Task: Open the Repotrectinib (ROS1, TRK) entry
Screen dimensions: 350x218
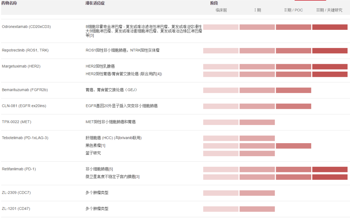Action: (25, 50)
